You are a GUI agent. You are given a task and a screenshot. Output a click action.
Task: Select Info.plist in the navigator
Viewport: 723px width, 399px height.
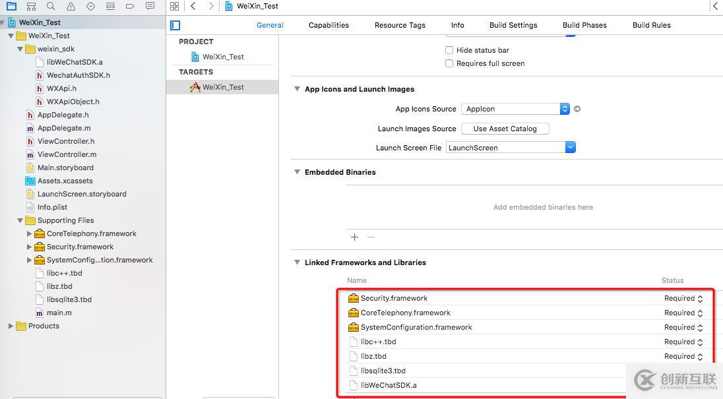point(52,207)
